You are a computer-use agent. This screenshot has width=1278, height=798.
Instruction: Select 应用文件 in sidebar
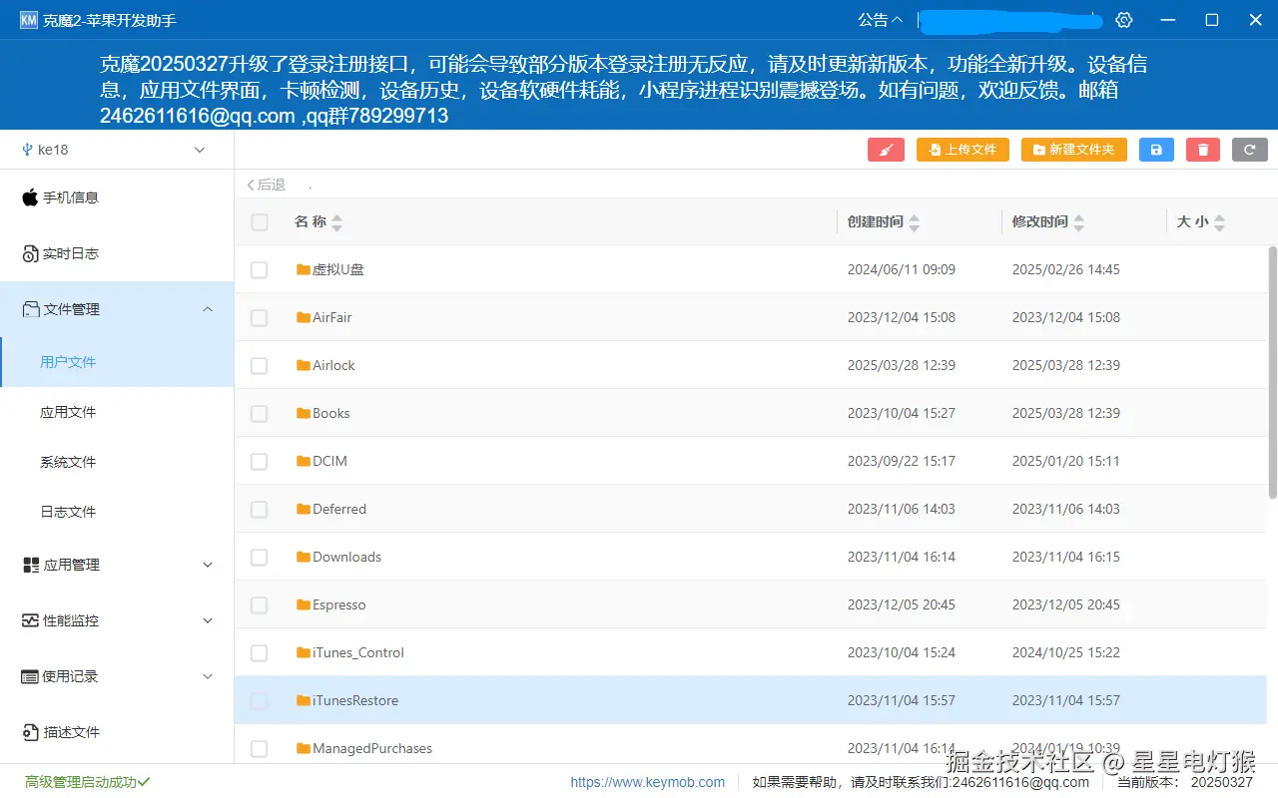[x=117, y=412]
